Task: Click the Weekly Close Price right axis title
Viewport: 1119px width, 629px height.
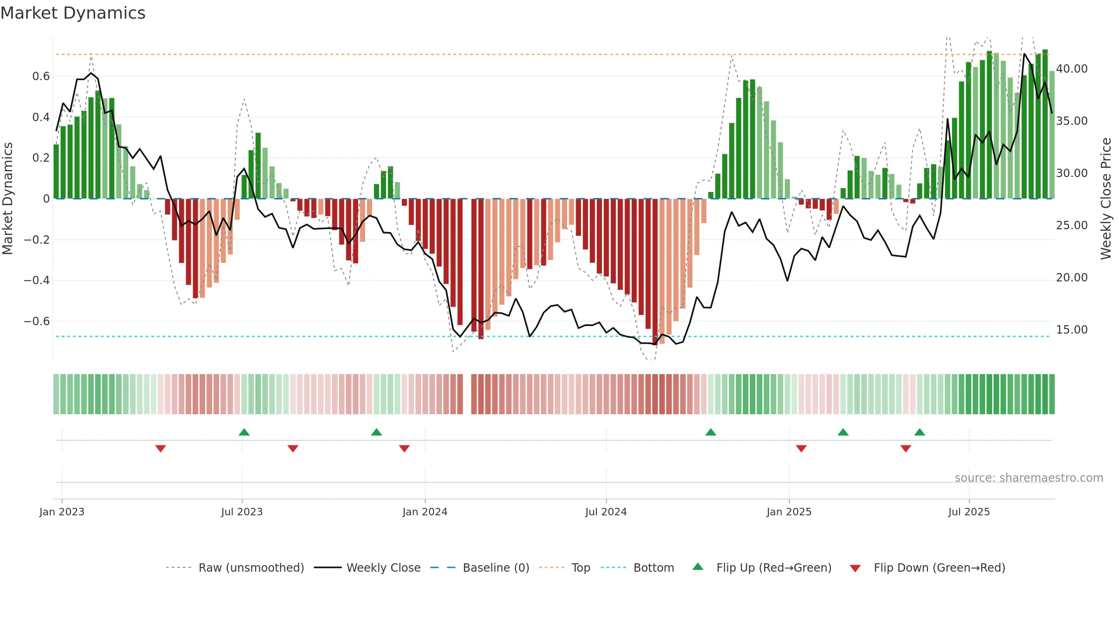Action: pyautogui.click(x=1106, y=198)
